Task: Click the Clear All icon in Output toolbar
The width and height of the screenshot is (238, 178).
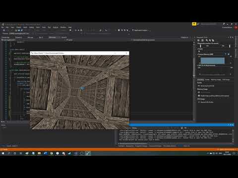Action: click(182, 128)
